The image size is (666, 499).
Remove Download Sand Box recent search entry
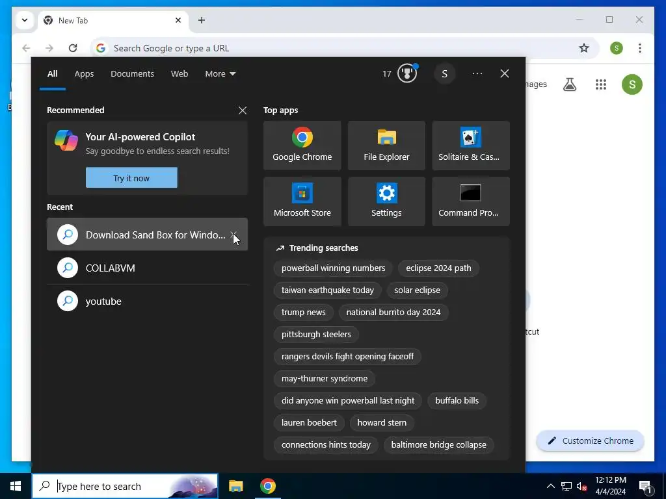[233, 235]
